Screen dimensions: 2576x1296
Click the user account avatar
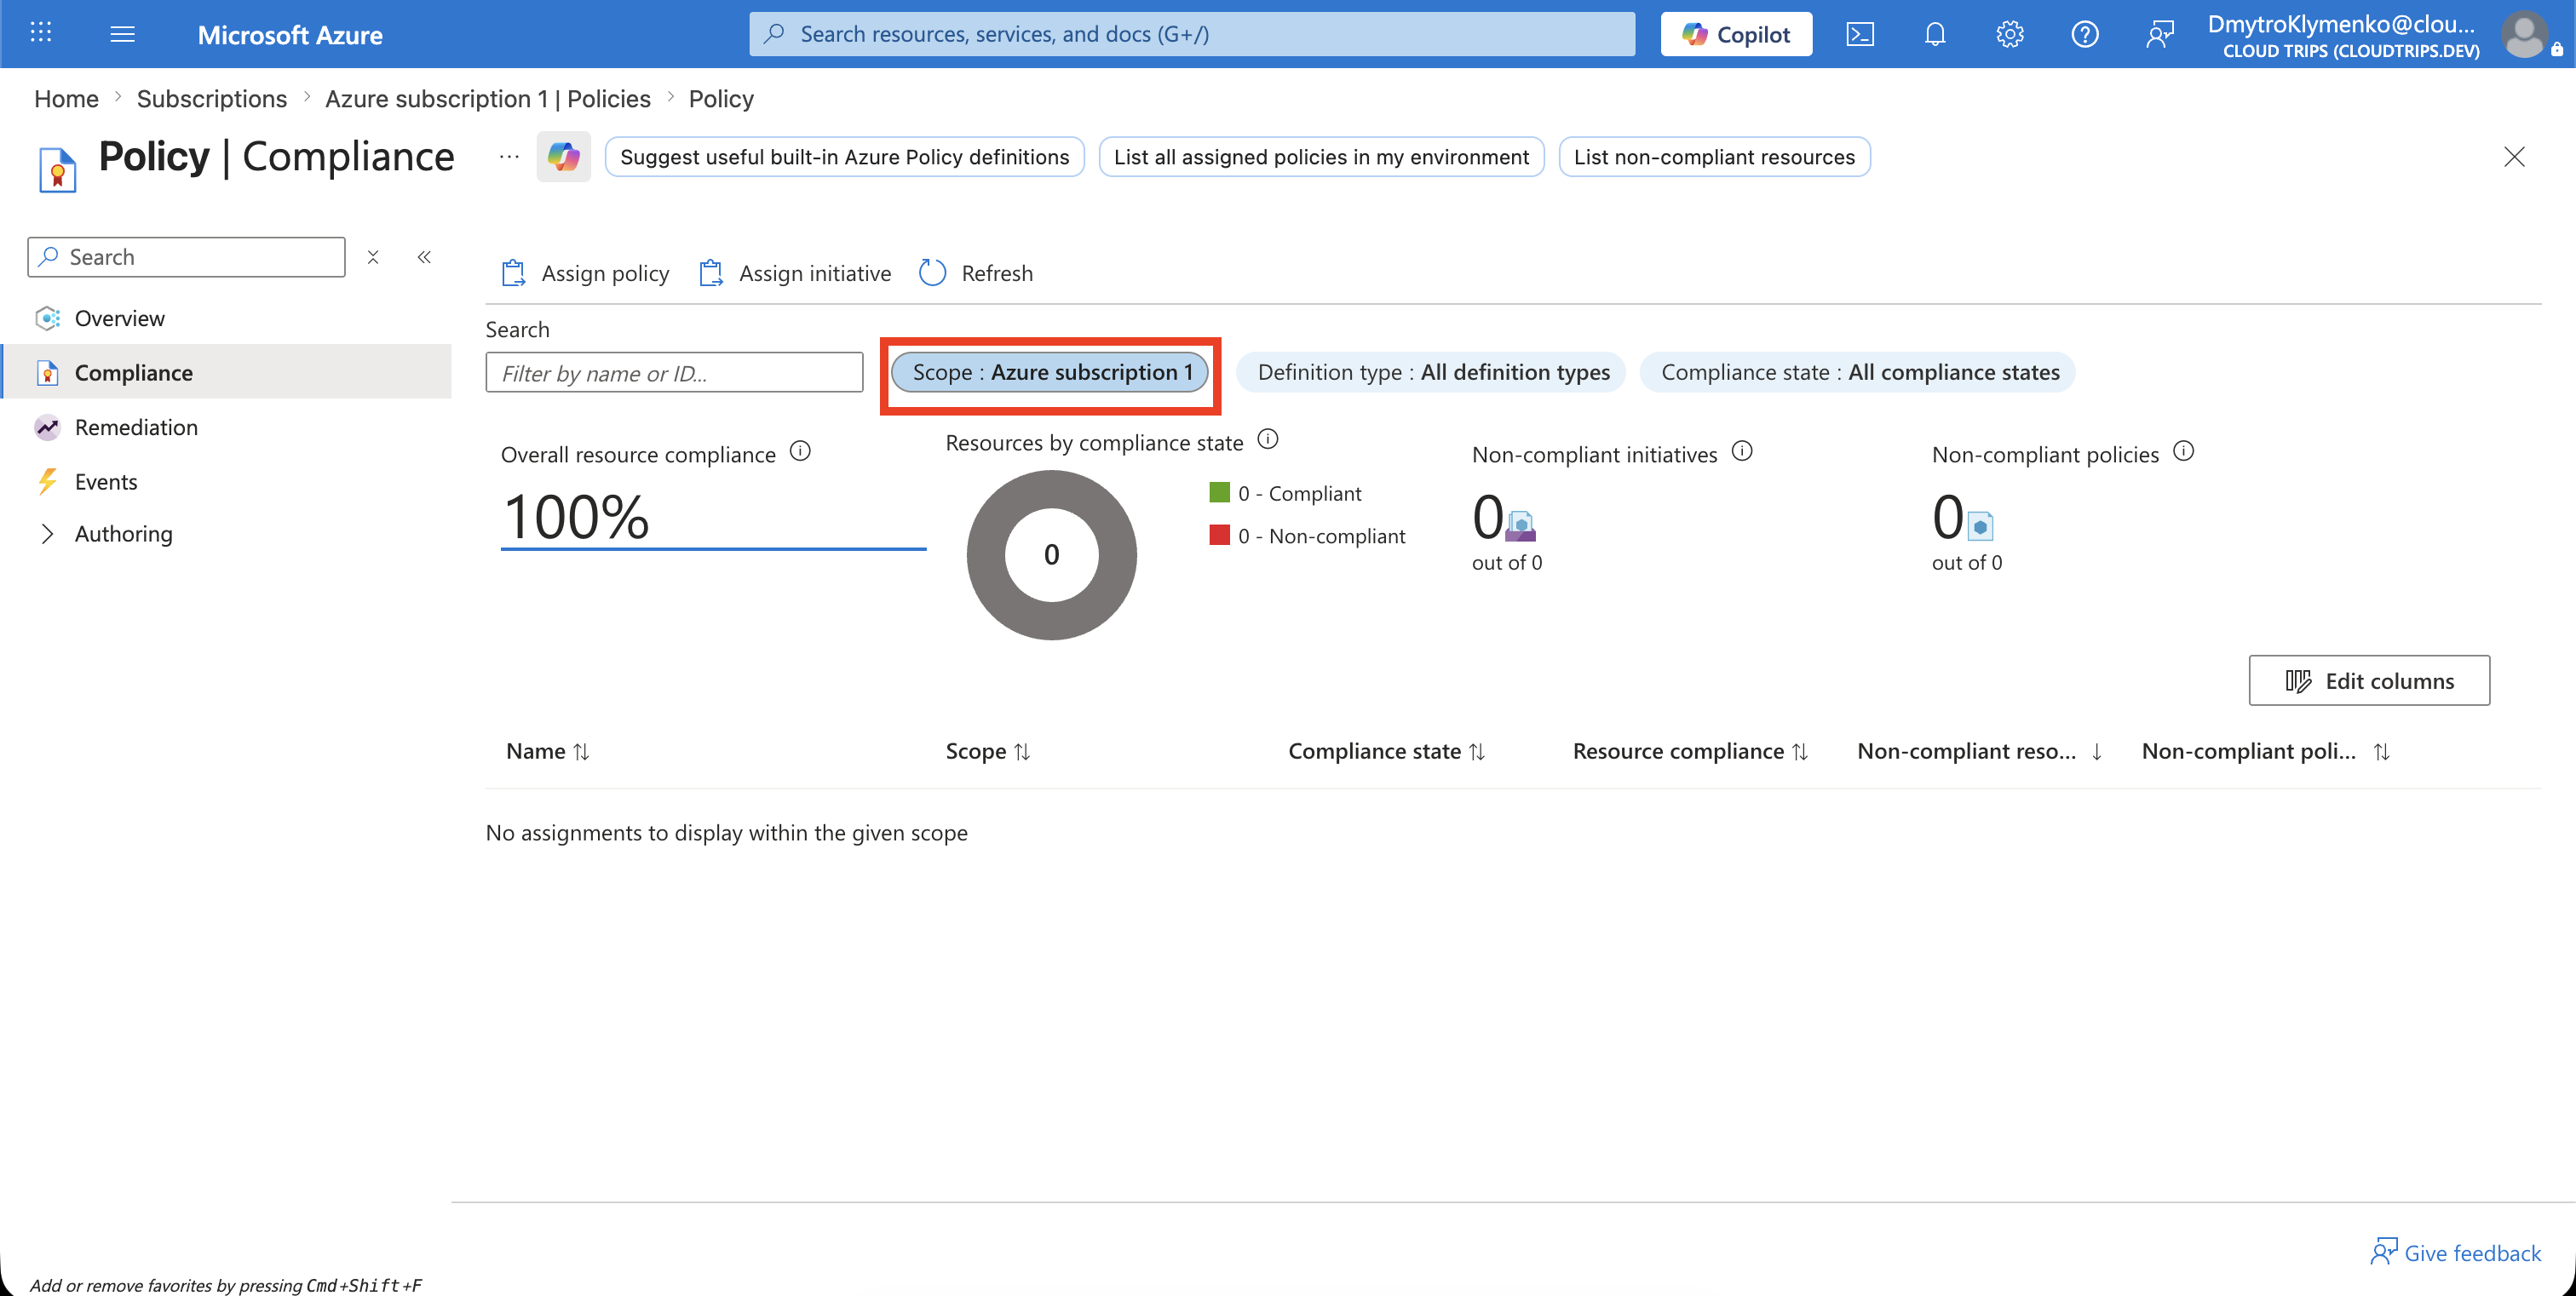[x=2525, y=34]
